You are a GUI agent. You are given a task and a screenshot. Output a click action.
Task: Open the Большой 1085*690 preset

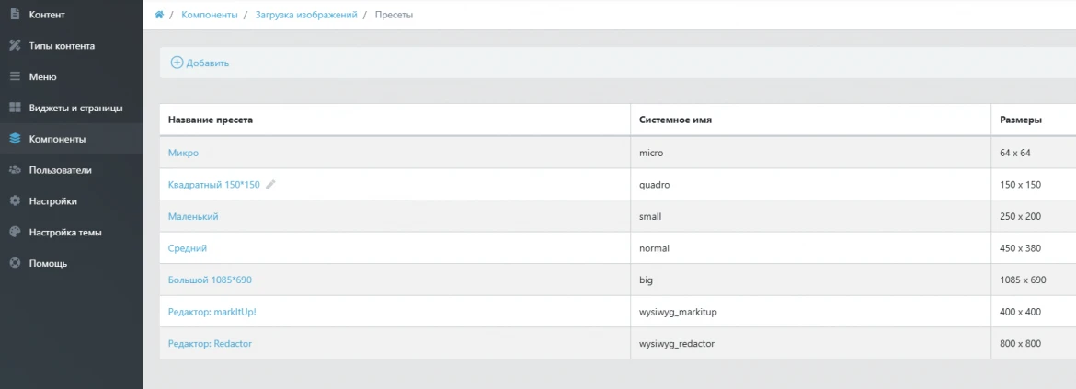pos(210,280)
